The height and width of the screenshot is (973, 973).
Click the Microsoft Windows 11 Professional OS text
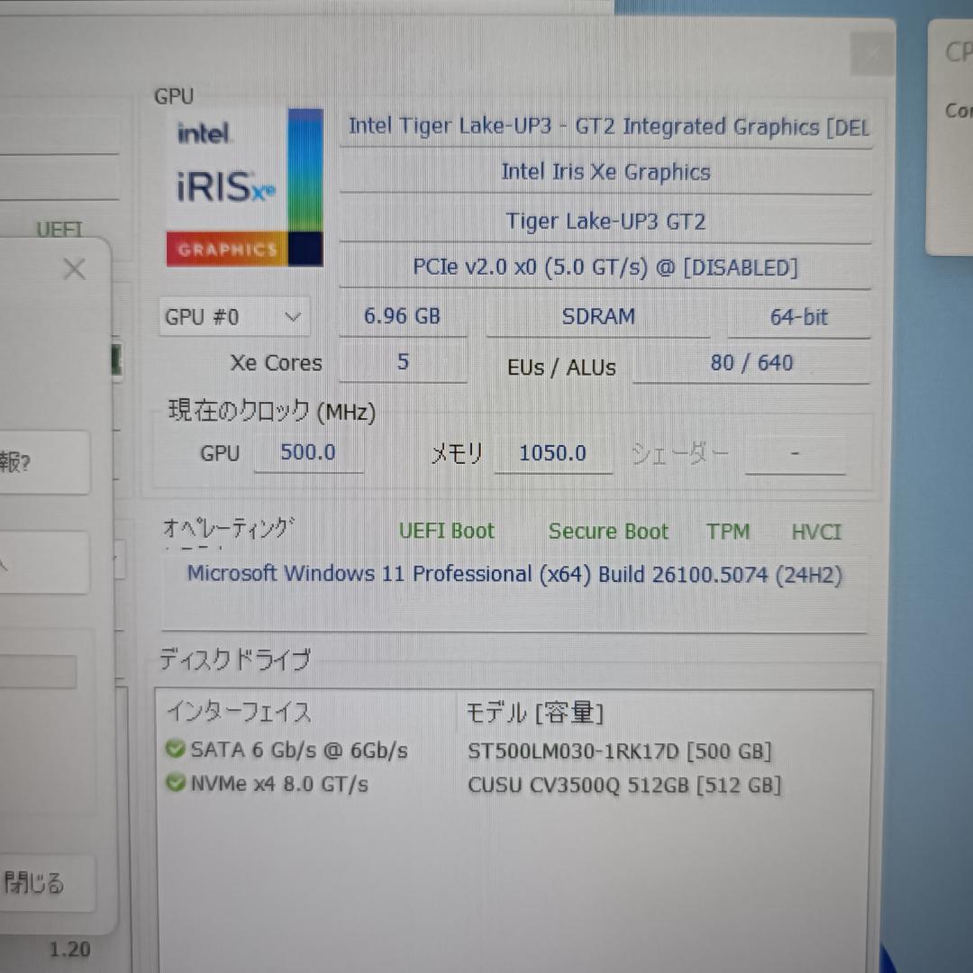(514, 575)
